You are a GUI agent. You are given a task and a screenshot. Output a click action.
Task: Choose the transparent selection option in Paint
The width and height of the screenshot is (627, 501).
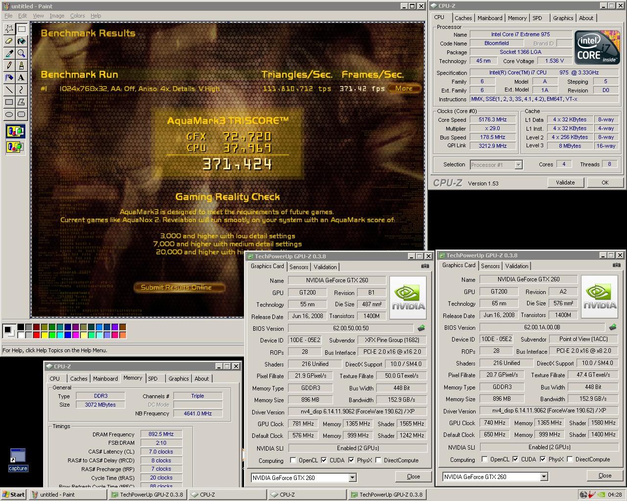click(x=16, y=146)
